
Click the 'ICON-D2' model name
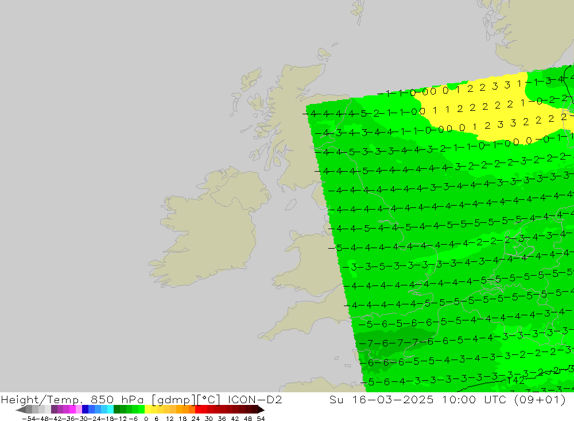pyautogui.click(x=255, y=399)
